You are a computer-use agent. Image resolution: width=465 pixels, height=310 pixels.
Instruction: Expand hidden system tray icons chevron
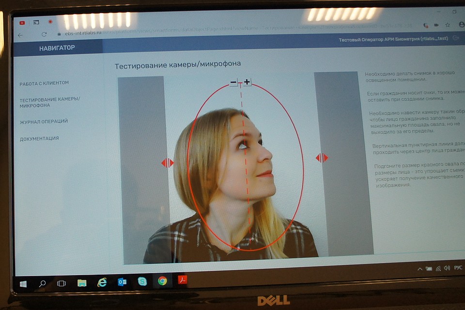coord(420,269)
